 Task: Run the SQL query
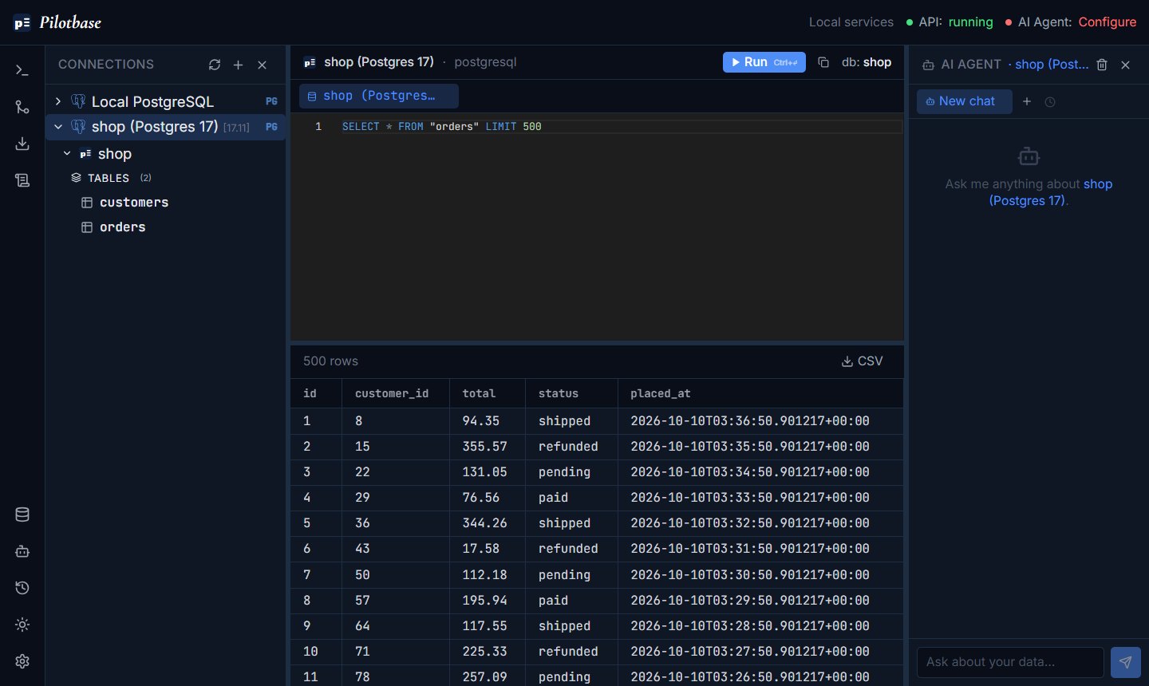764,62
